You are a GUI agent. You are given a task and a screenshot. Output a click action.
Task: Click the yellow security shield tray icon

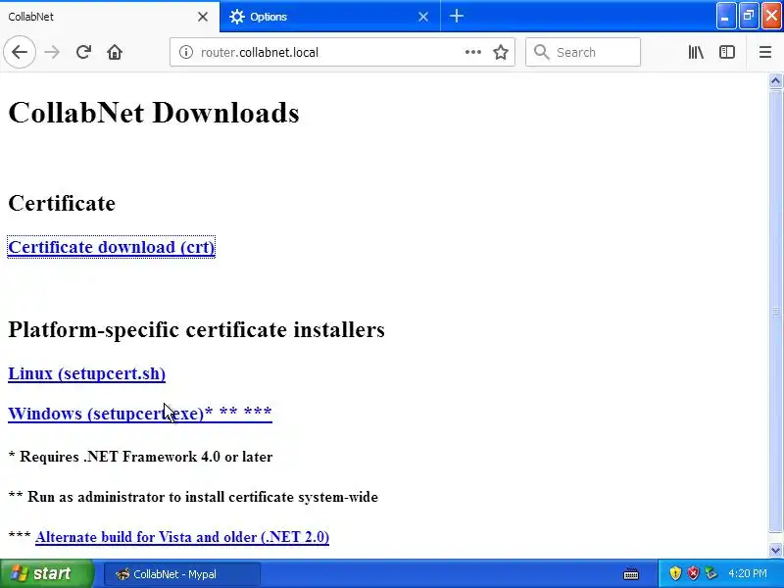[x=675, y=573]
